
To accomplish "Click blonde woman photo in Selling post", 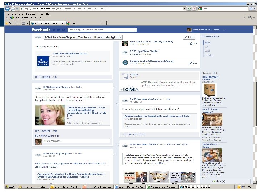I will coord(50,115).
